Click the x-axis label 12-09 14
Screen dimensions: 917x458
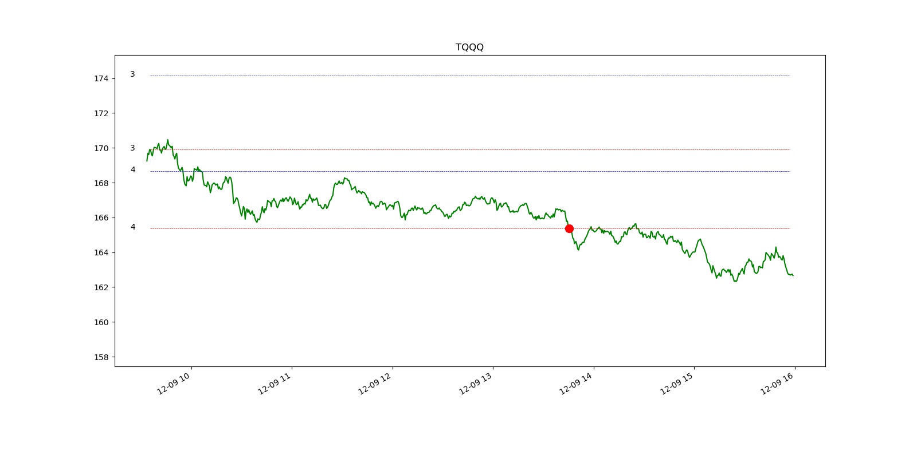(x=575, y=384)
